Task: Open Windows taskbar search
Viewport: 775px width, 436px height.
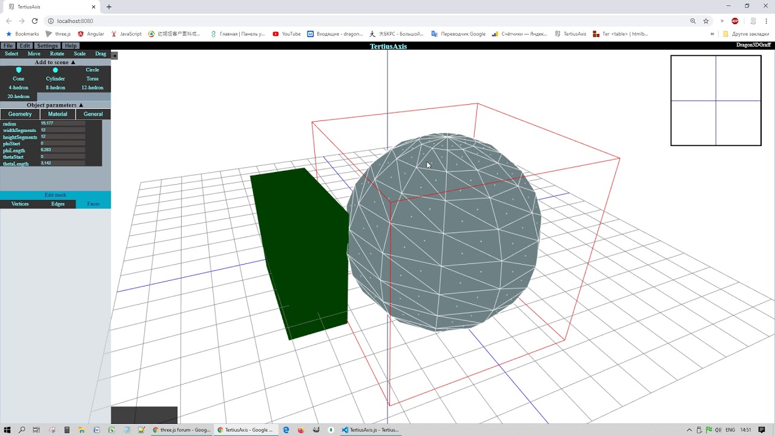Action: [x=22, y=430]
